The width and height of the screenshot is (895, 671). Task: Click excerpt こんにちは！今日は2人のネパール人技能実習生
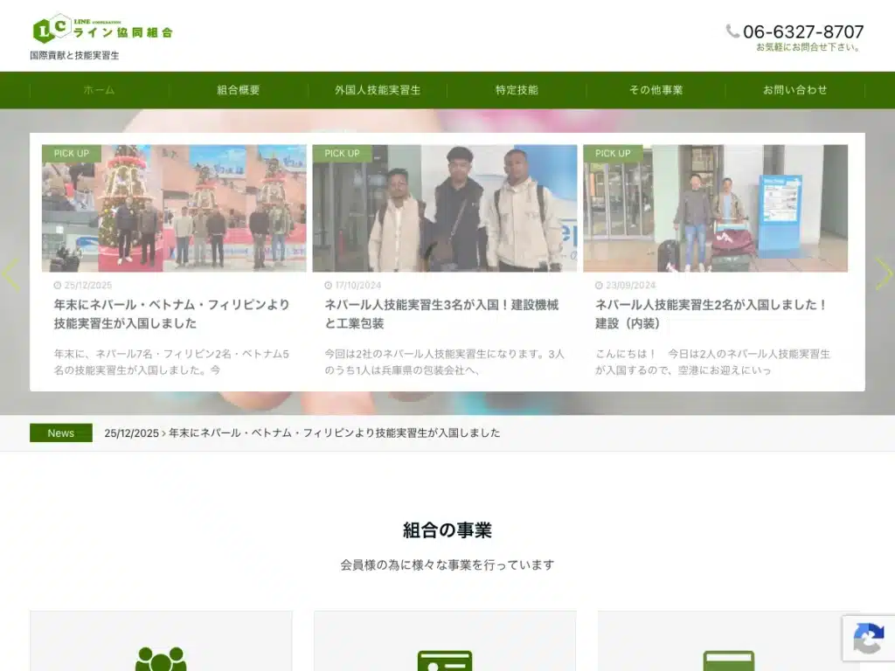pyautogui.click(x=713, y=362)
